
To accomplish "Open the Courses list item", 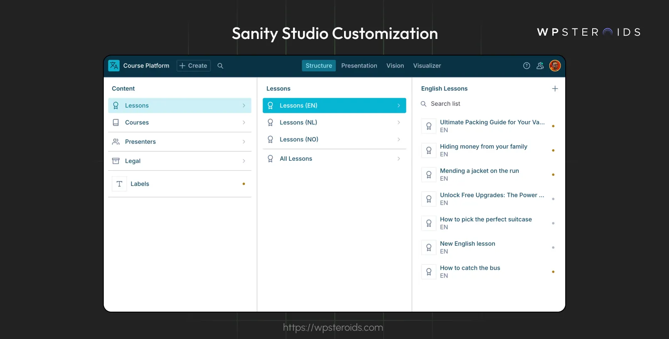I will click(x=180, y=123).
